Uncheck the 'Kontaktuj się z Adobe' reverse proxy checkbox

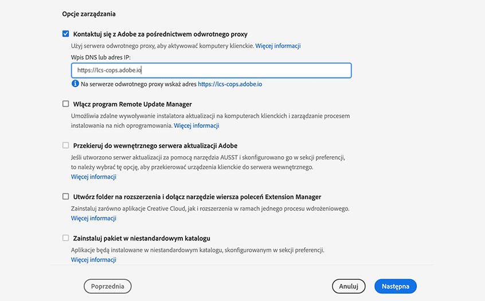click(x=66, y=34)
